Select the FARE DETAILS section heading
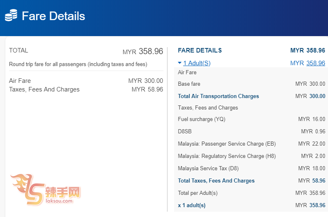The width and height of the screenshot is (328, 217). [200, 50]
